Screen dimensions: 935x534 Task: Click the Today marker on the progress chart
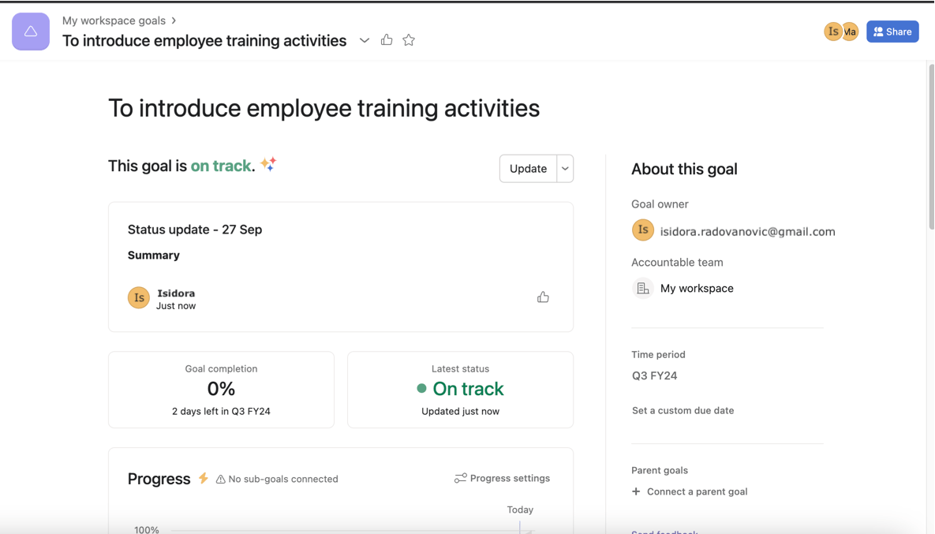tap(519, 510)
